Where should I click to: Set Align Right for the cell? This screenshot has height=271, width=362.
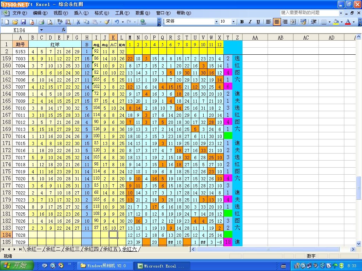(x=285, y=22)
